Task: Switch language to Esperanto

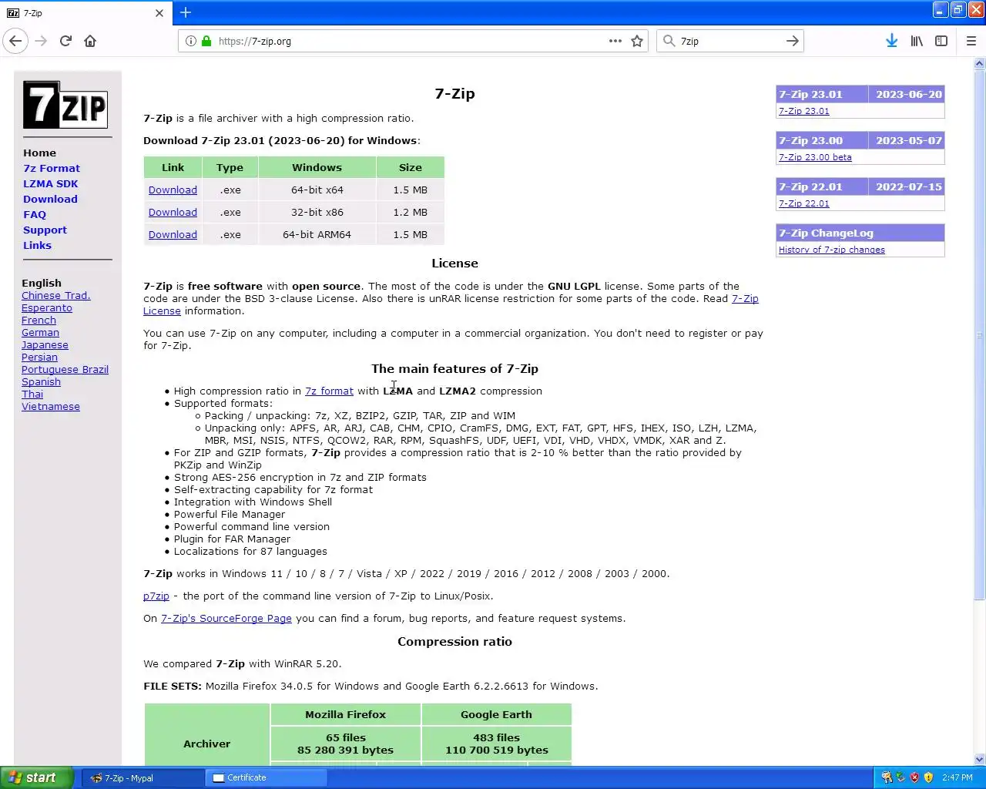Action: pyautogui.click(x=47, y=307)
